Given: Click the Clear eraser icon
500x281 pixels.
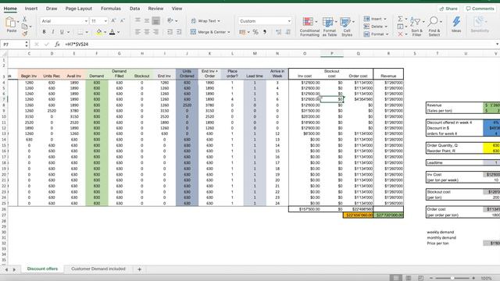Looking at the screenshot, I should tap(400, 34).
